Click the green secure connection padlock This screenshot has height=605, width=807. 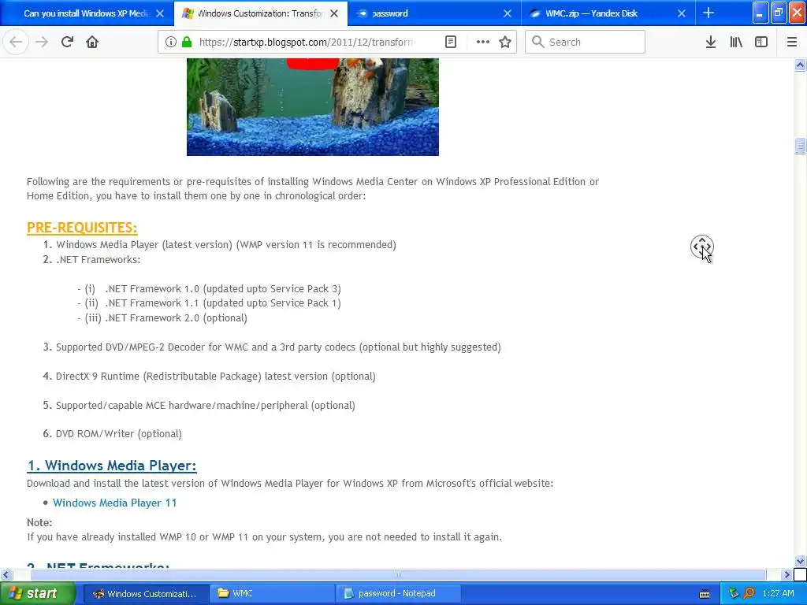(187, 42)
